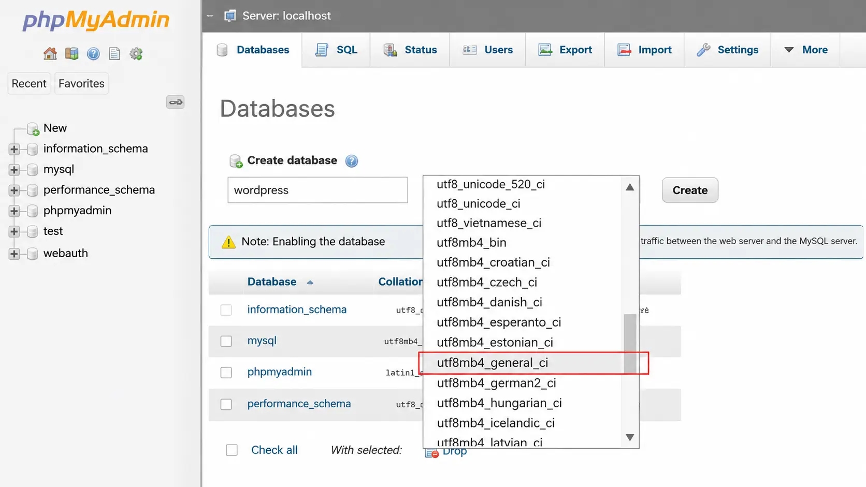Go to phpMyAdmin home icon
Image resolution: width=866 pixels, height=487 pixels.
[50, 53]
